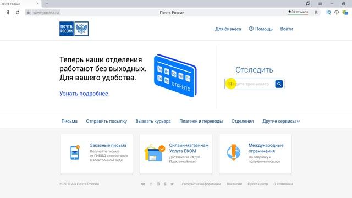The height and width of the screenshot is (198, 352).
Task: Open Вызвать курьера menu item
Action: [153, 121]
